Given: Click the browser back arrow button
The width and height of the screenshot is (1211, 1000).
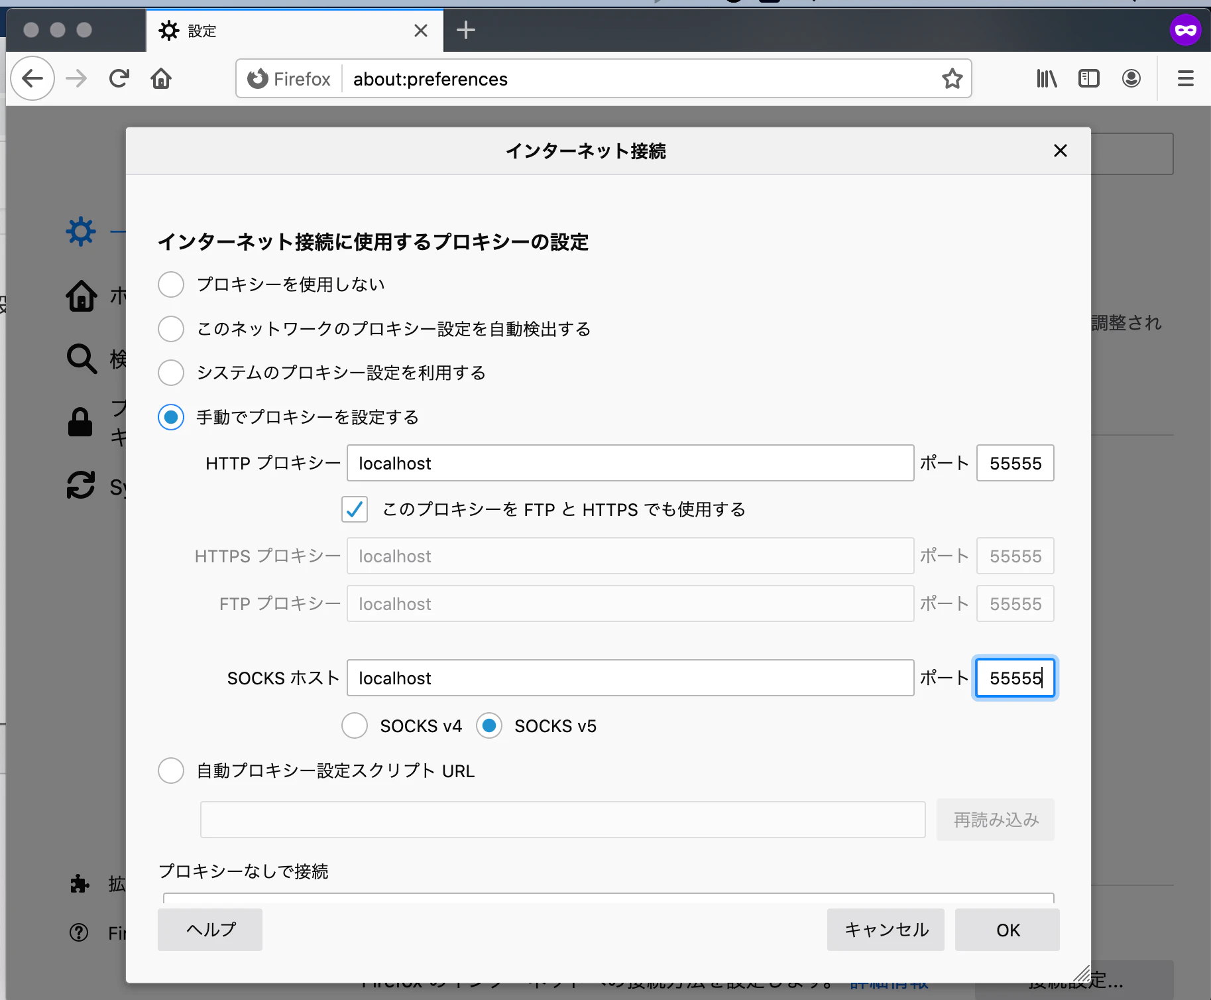Looking at the screenshot, I should coord(32,79).
